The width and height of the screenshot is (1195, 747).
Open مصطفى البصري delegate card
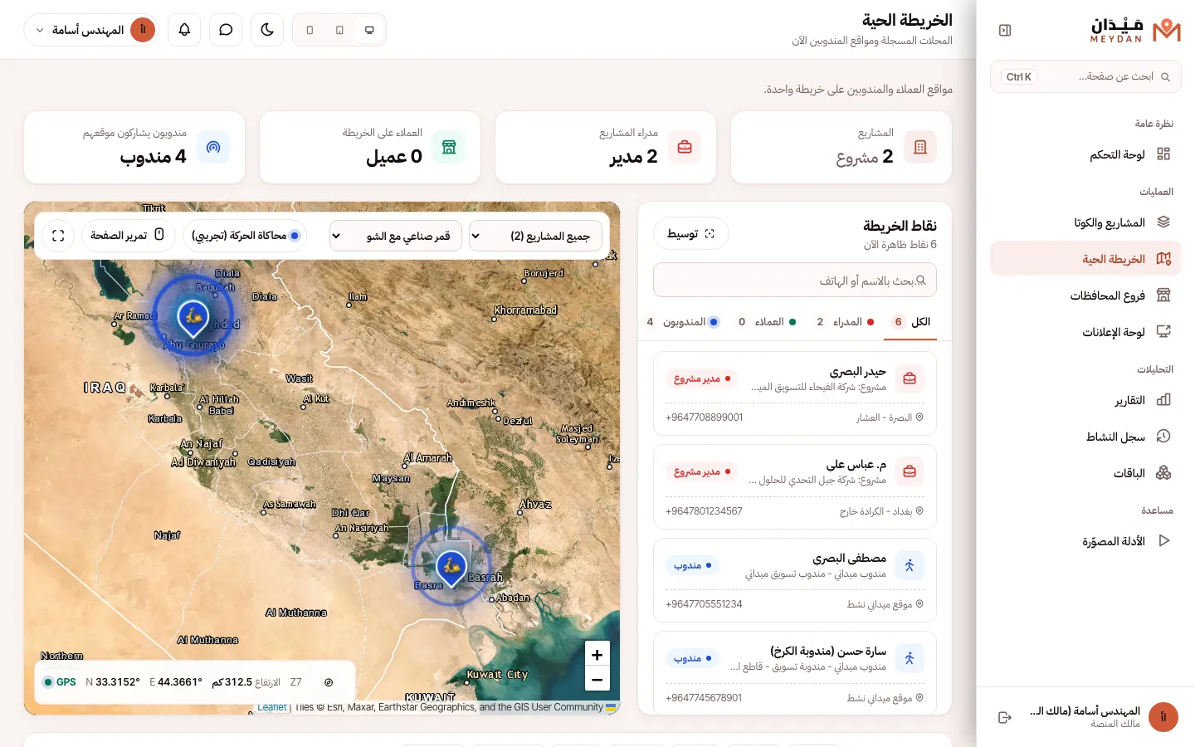pos(795,580)
